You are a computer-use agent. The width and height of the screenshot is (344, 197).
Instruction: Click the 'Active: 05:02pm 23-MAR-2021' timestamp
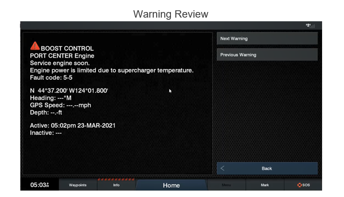(x=73, y=125)
